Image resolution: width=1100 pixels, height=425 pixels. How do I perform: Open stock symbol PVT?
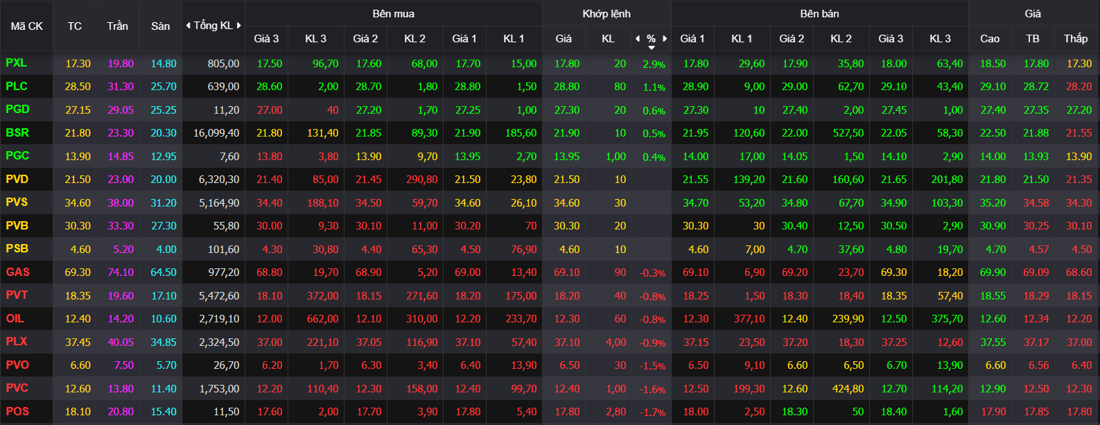coord(17,295)
